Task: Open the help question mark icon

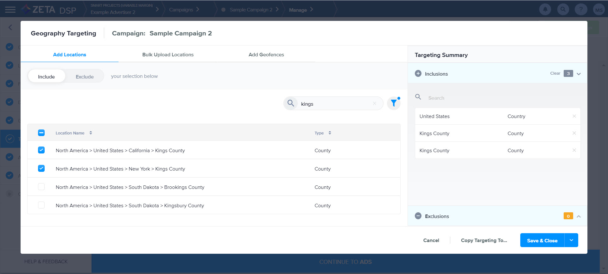Action: pyautogui.click(x=581, y=9)
